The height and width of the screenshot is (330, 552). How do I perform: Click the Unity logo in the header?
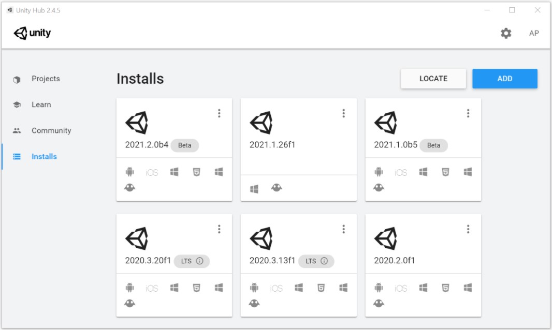[32, 33]
